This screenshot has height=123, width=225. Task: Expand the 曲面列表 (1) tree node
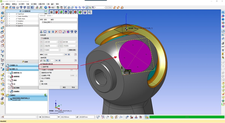tap(7, 73)
